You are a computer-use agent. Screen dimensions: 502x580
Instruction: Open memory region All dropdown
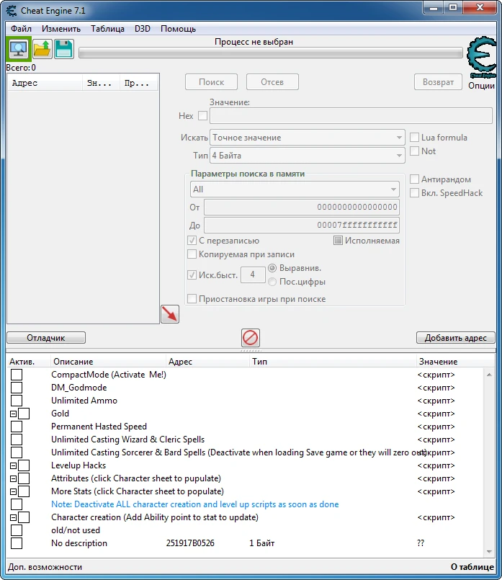295,189
